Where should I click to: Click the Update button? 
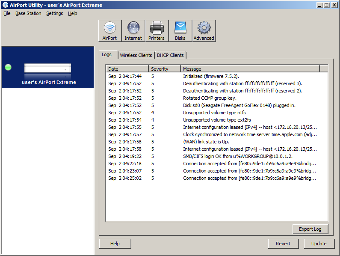319,244
